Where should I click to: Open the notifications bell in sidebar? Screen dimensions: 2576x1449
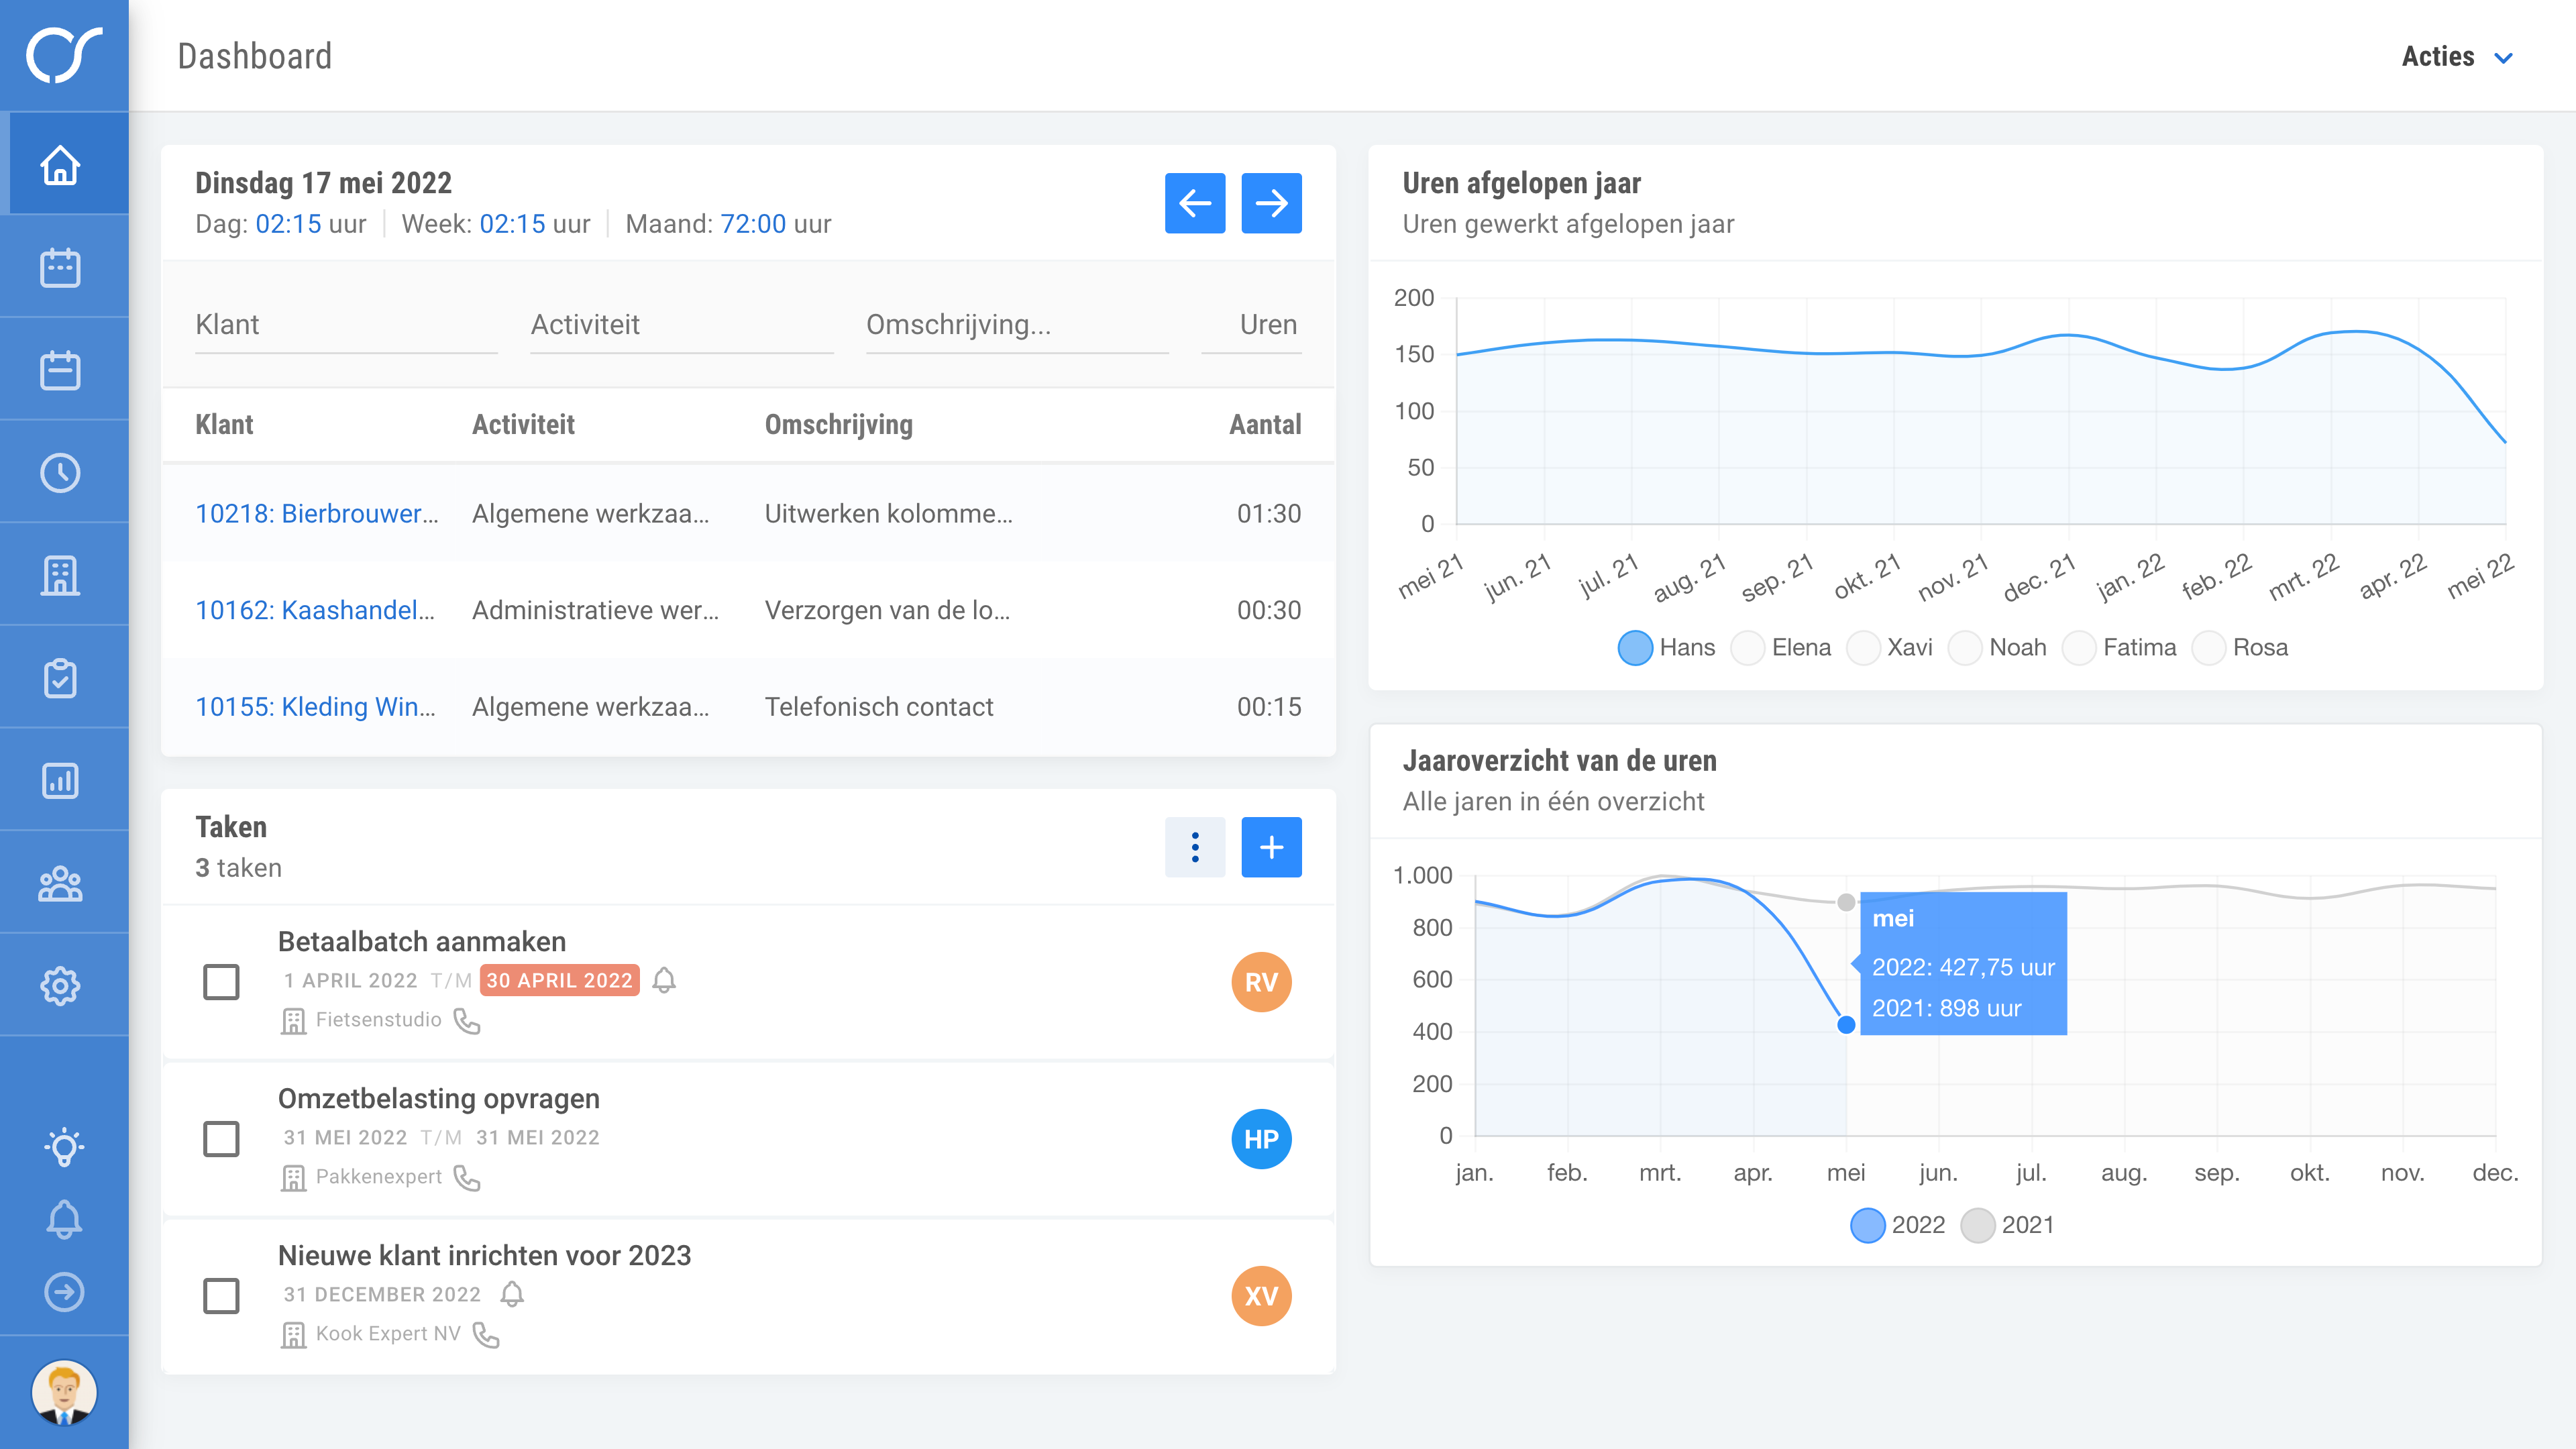coord(64,1219)
